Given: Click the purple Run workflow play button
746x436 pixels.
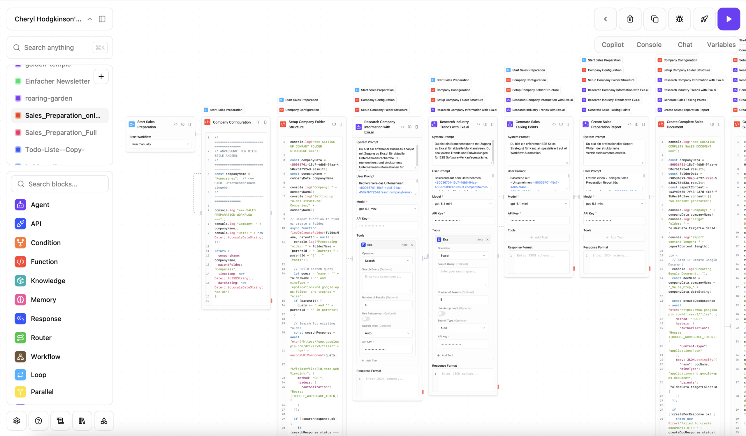Looking at the screenshot, I should point(729,19).
